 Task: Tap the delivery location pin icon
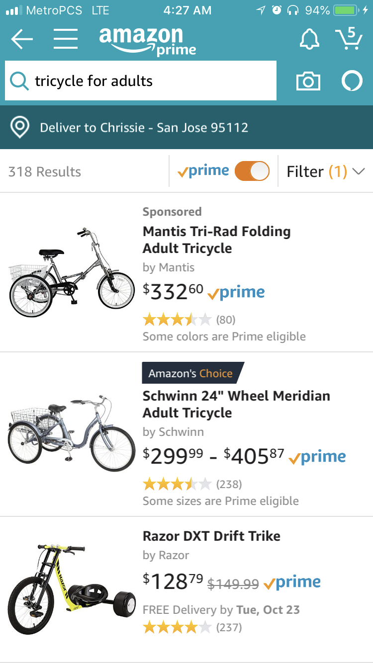point(20,127)
